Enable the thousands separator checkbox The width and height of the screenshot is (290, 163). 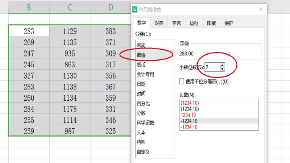click(x=182, y=81)
